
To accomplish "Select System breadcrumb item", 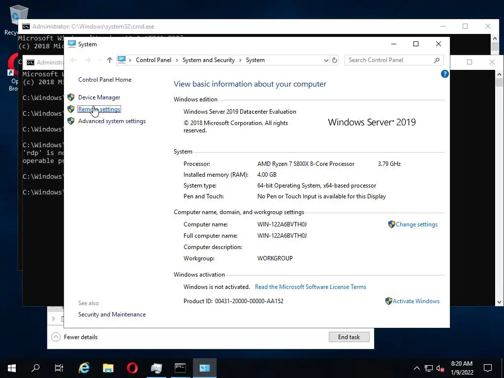I will pos(255,60).
